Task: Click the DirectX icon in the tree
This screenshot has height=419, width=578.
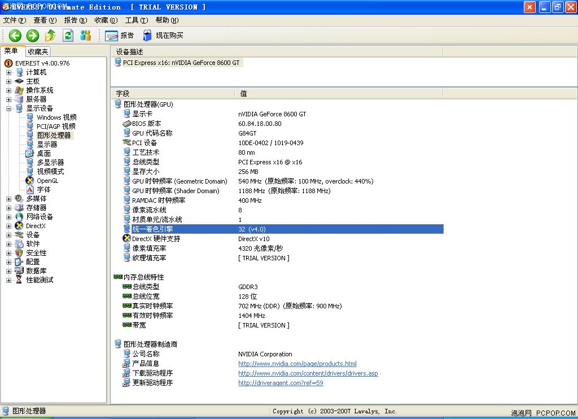Action: click(x=20, y=226)
